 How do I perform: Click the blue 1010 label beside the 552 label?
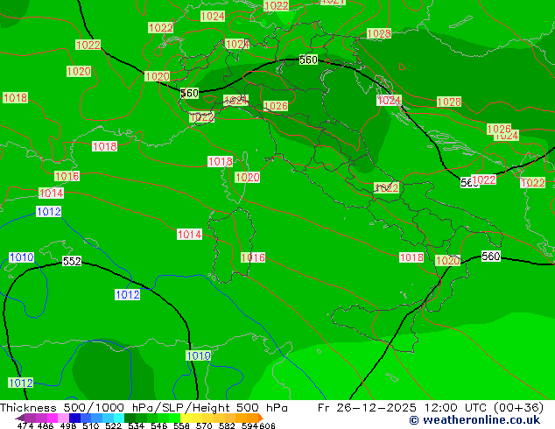(22, 257)
